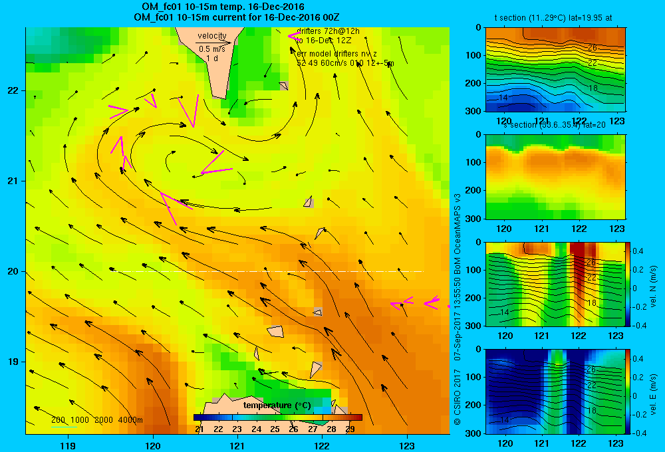Click longitude label 121 on main map axis
This screenshot has height=452, width=665.
[237, 445]
